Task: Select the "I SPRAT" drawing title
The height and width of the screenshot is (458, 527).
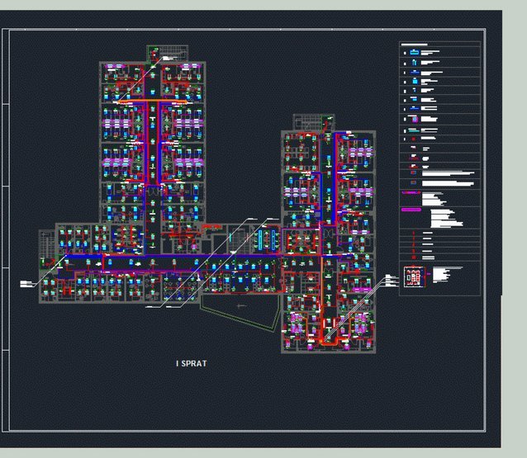Action: pos(192,364)
